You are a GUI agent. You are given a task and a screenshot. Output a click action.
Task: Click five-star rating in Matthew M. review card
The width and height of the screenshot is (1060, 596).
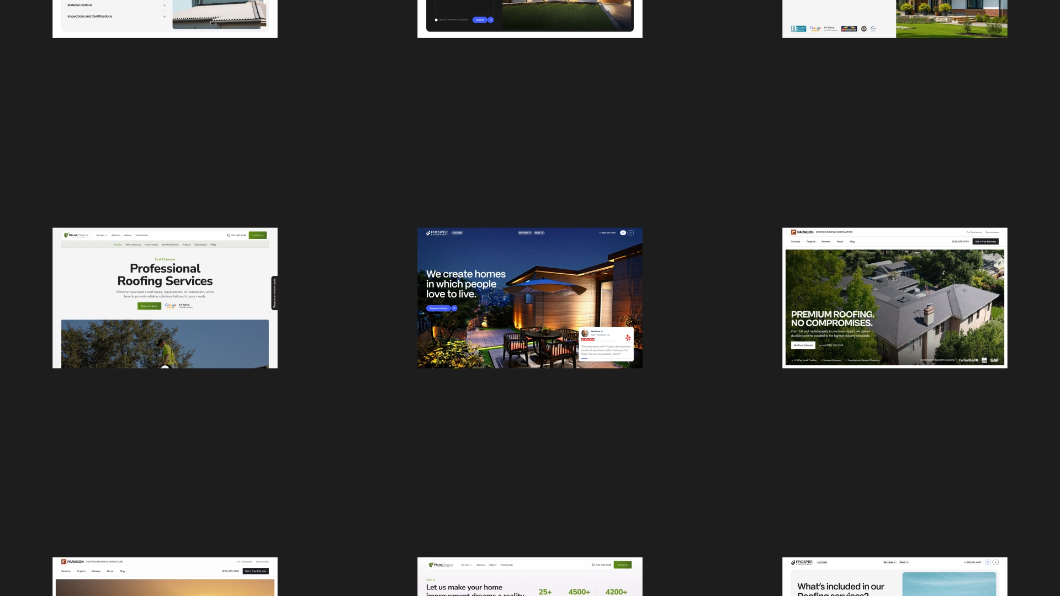(587, 340)
